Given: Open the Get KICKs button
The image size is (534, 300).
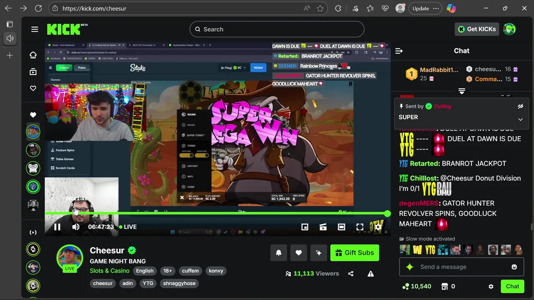Looking at the screenshot, I should pyautogui.click(x=477, y=29).
